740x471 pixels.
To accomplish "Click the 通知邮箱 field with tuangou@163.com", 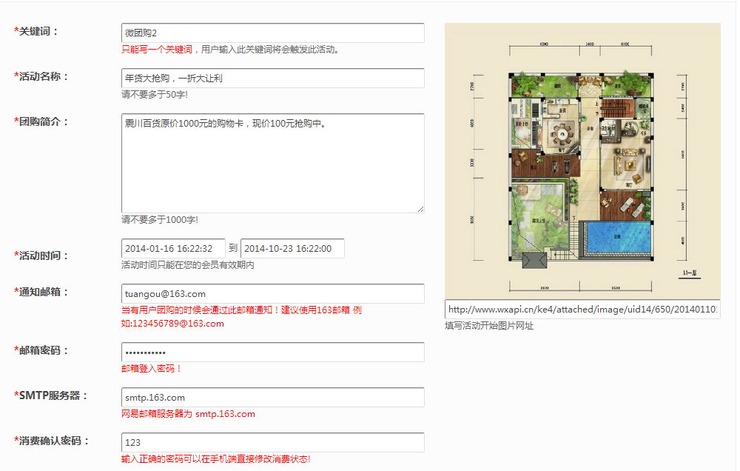I will pyautogui.click(x=272, y=294).
